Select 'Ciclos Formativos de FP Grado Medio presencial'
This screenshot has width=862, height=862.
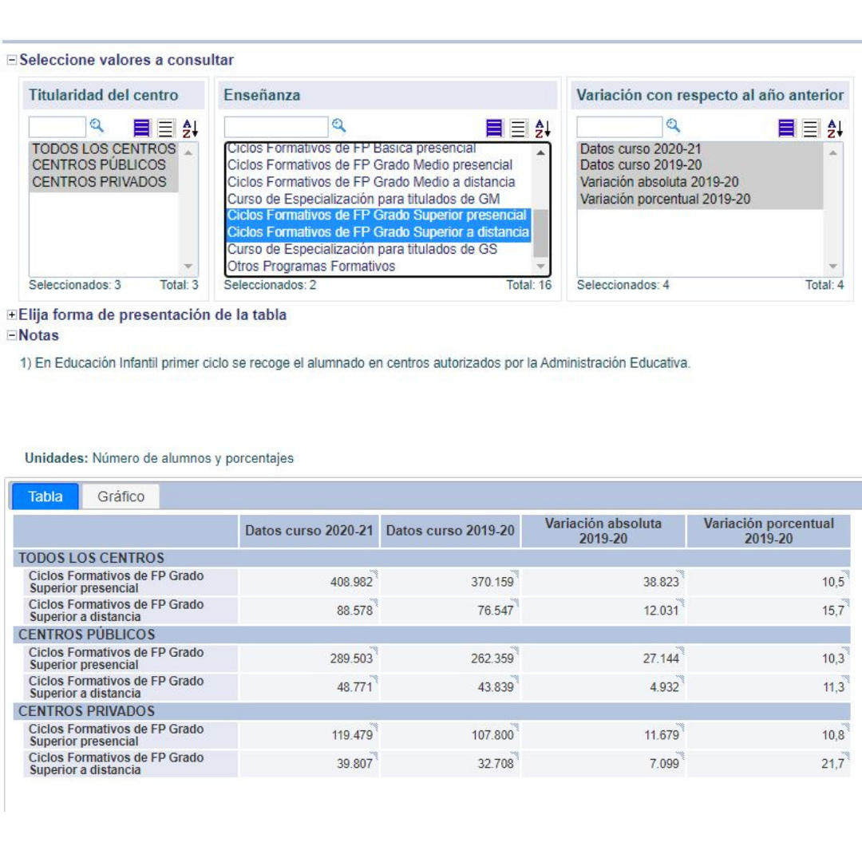coord(379,165)
